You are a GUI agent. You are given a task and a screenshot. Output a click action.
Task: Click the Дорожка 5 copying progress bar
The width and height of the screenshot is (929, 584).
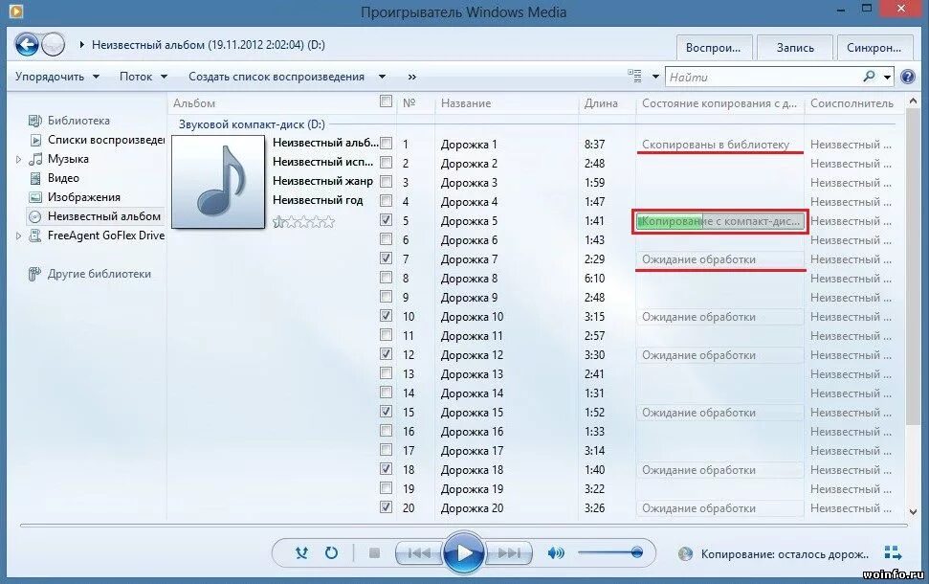[719, 221]
